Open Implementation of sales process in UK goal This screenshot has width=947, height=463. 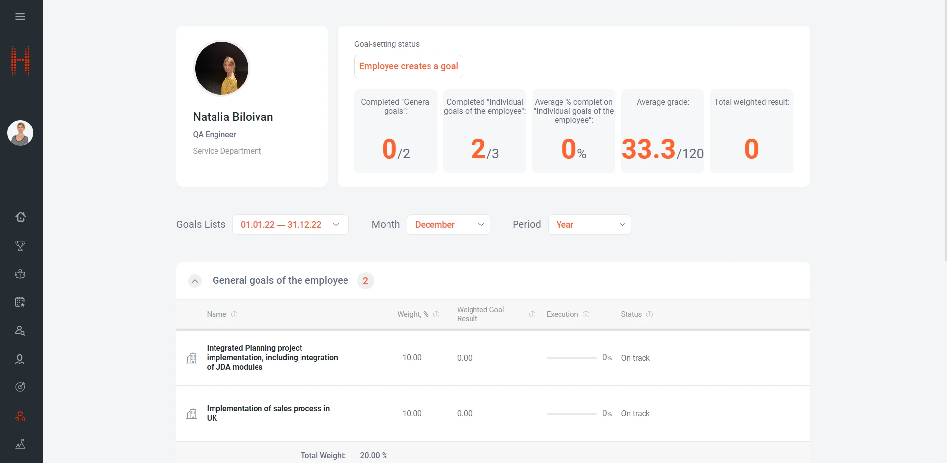[268, 413]
